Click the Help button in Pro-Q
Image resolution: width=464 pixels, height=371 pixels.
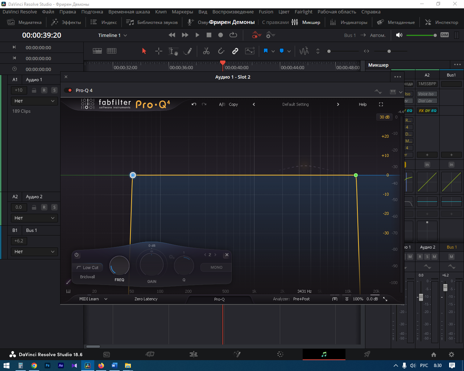[x=362, y=104]
